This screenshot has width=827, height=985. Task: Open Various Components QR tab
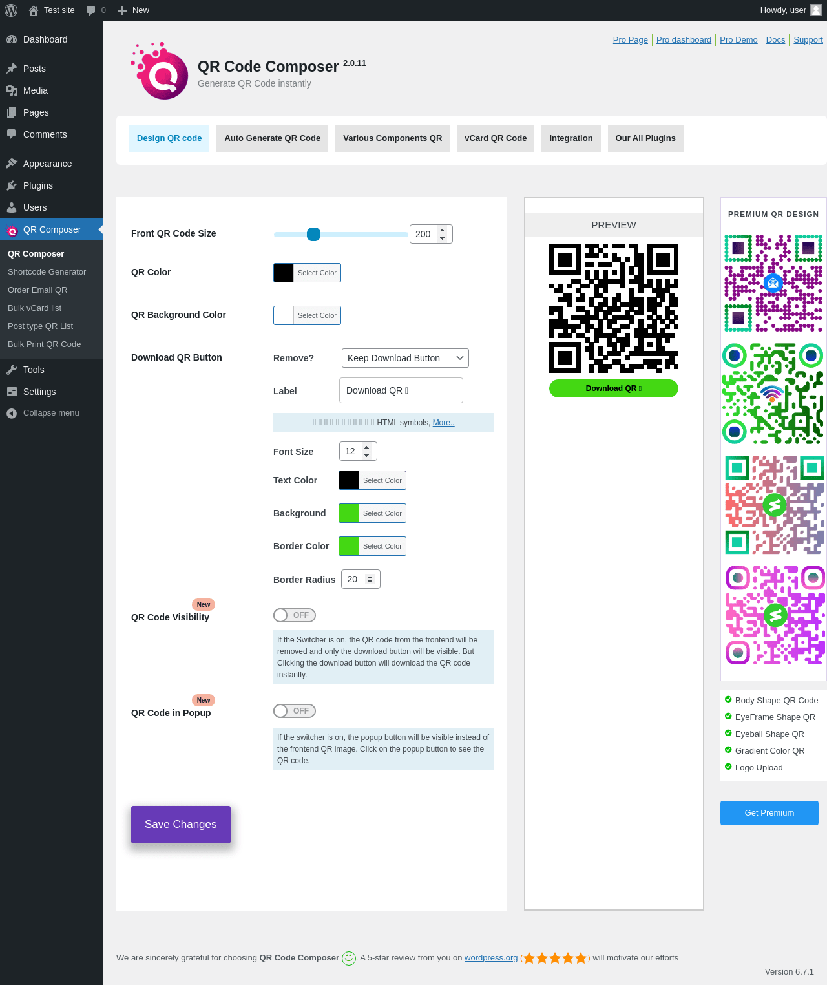pos(393,138)
